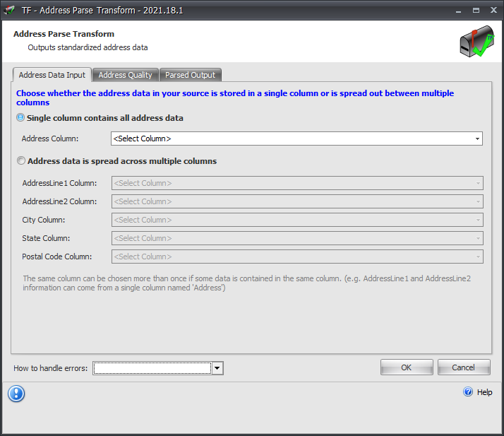Close the Address Parse Transform window

point(493,11)
